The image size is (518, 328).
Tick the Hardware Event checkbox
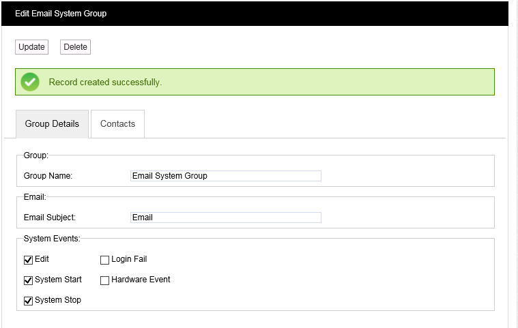(105, 280)
